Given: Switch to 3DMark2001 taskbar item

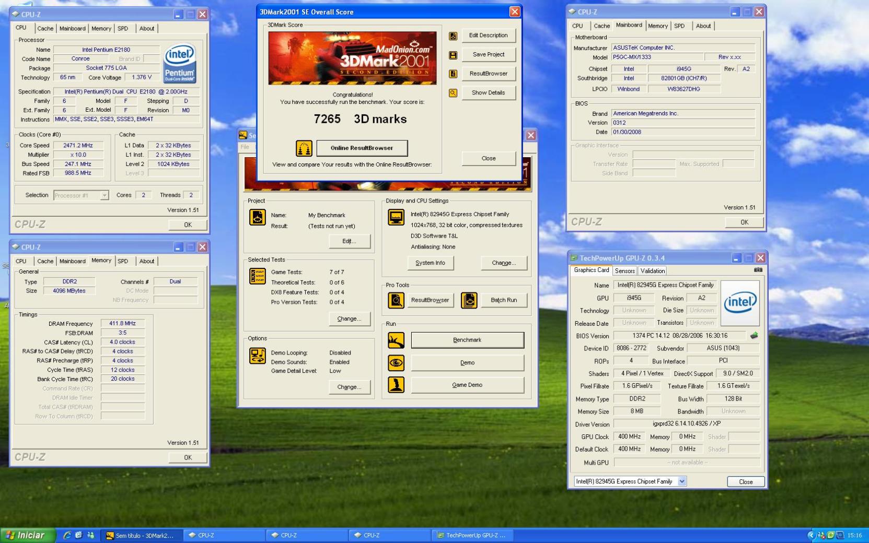Looking at the screenshot, I should click(141, 535).
